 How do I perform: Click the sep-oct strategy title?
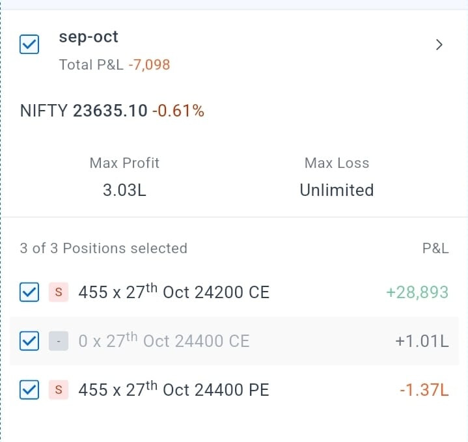[x=89, y=37]
